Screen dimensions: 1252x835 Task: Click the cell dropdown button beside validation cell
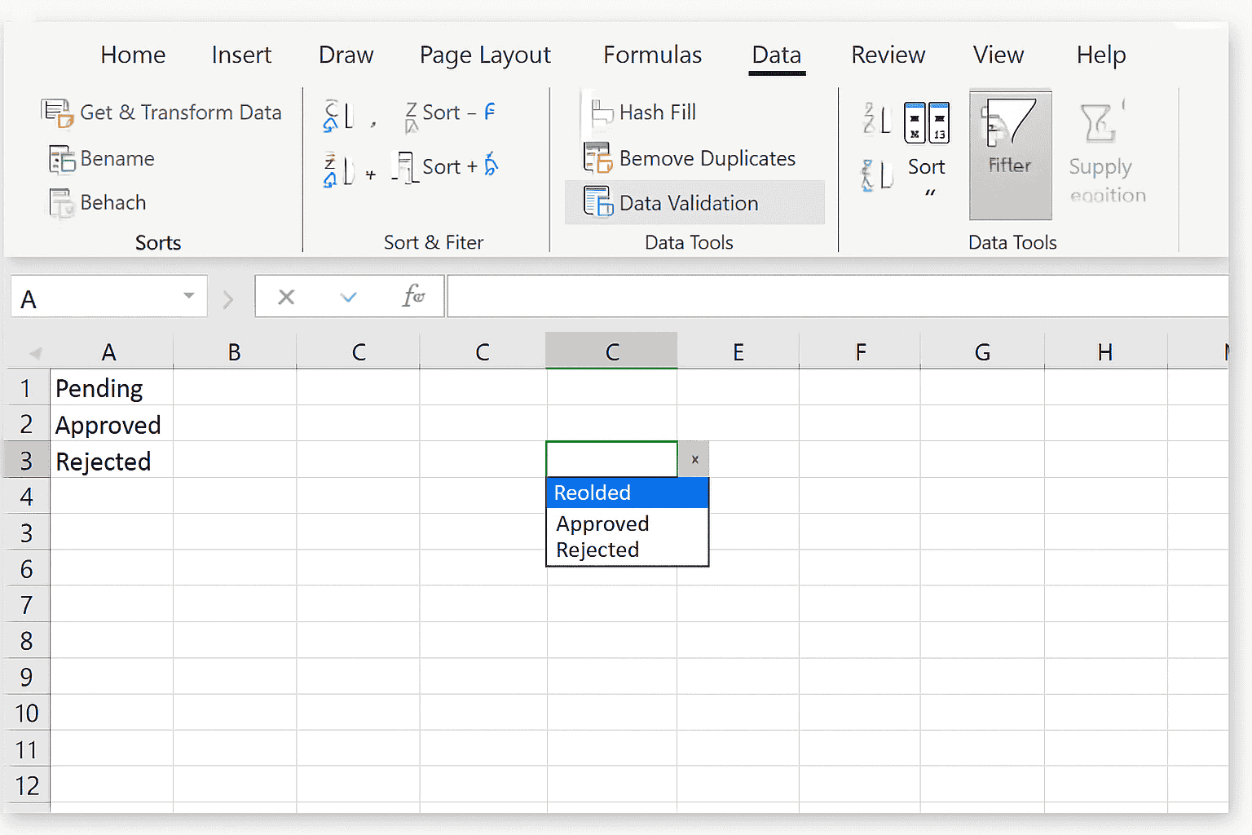pos(694,459)
